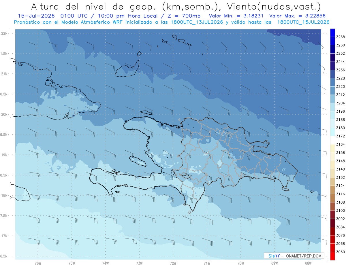346x267 pixels.
Task: Click the colorbar label '3204'
Action: pos(340,103)
